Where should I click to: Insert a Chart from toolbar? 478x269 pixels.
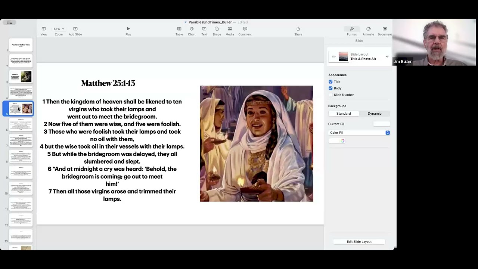tap(192, 29)
